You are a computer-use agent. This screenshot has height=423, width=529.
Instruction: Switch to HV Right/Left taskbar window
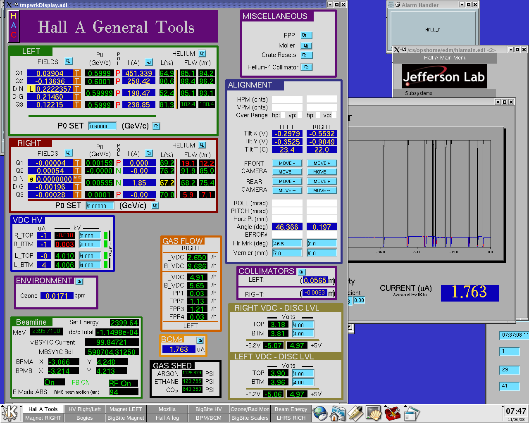pos(85,409)
